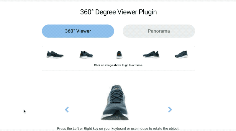Click the large front-view shoe image
This screenshot has height=131, width=236.
click(115, 103)
